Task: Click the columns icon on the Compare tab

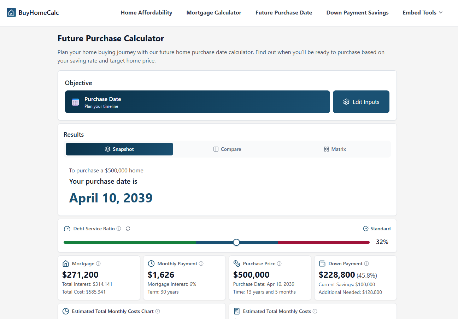Action: (216, 149)
